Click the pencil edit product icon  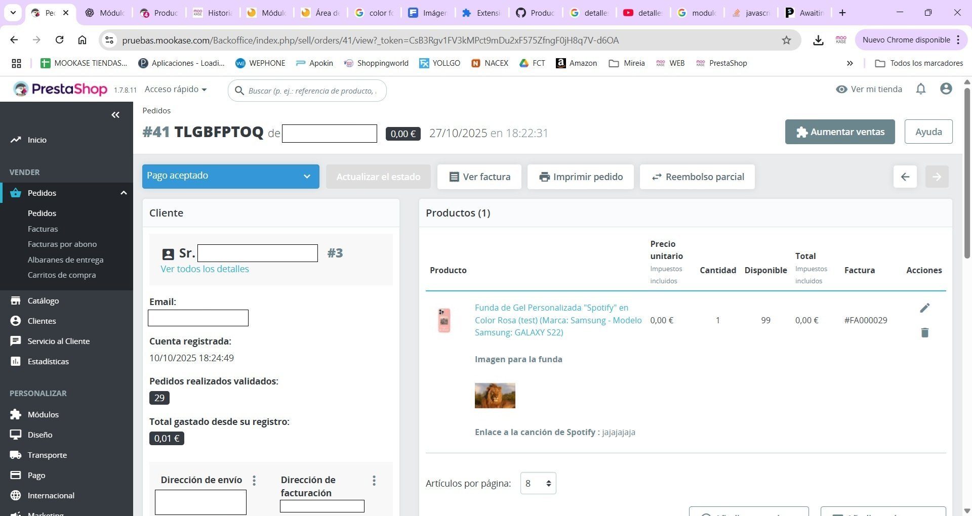click(924, 308)
